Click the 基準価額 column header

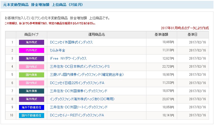click(161, 35)
